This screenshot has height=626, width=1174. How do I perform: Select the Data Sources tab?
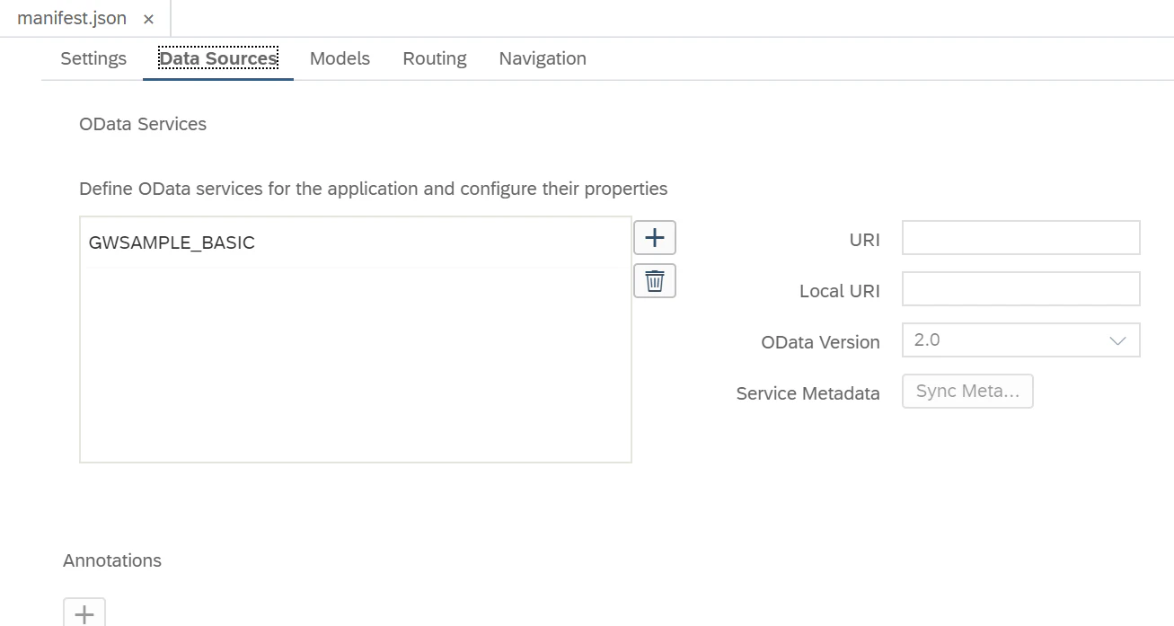pyautogui.click(x=218, y=58)
